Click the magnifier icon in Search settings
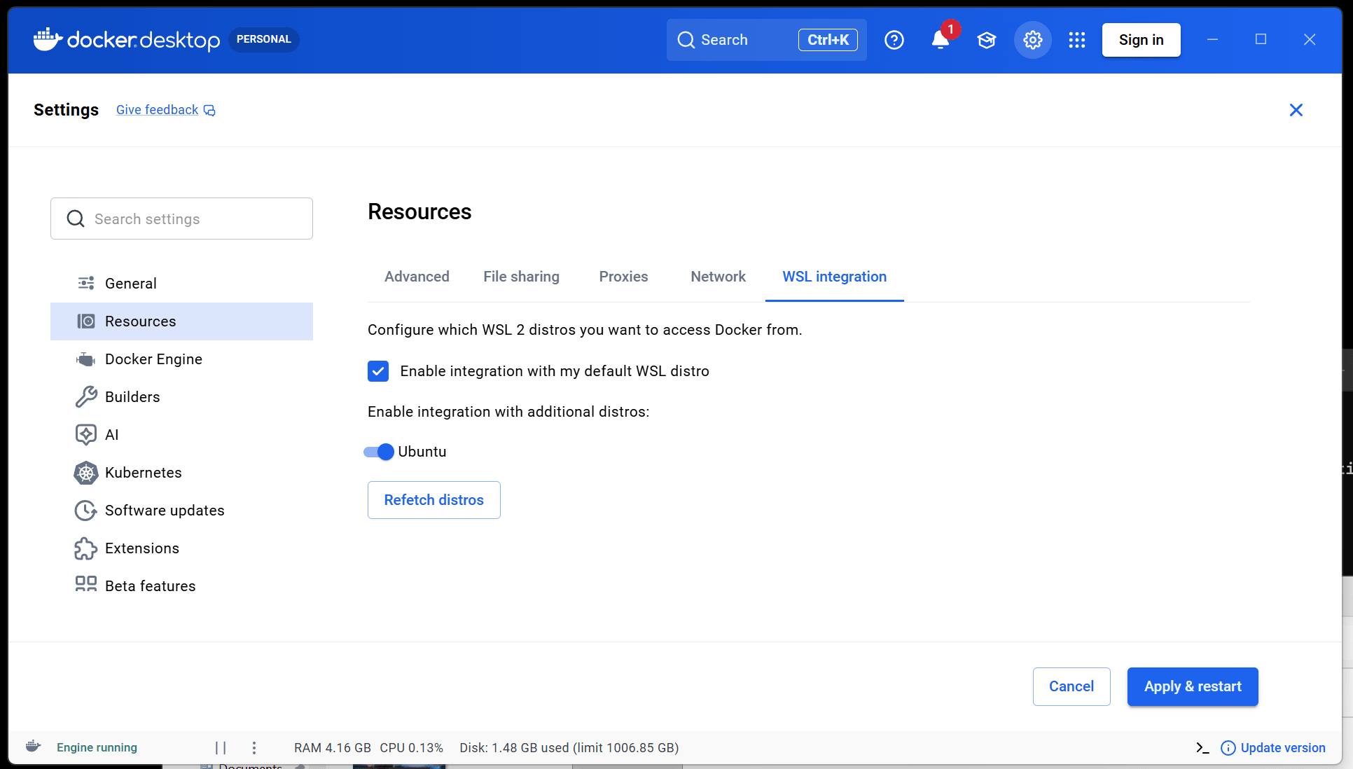 pos(76,219)
